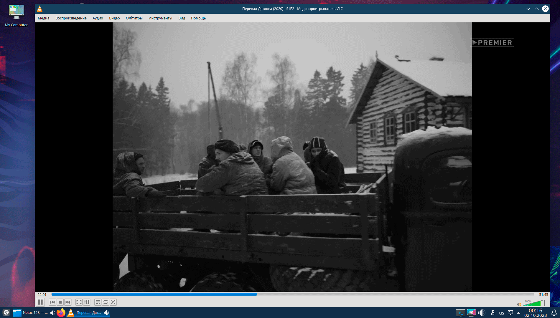Image resolution: width=560 pixels, height=318 pixels.
Task: Click the total duration 51:45 label
Action: [543, 294]
